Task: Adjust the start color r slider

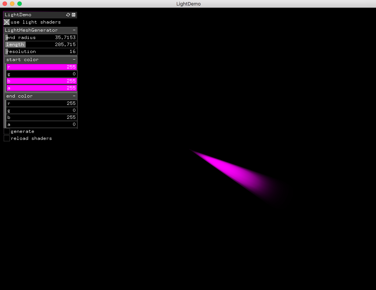Action: point(41,67)
